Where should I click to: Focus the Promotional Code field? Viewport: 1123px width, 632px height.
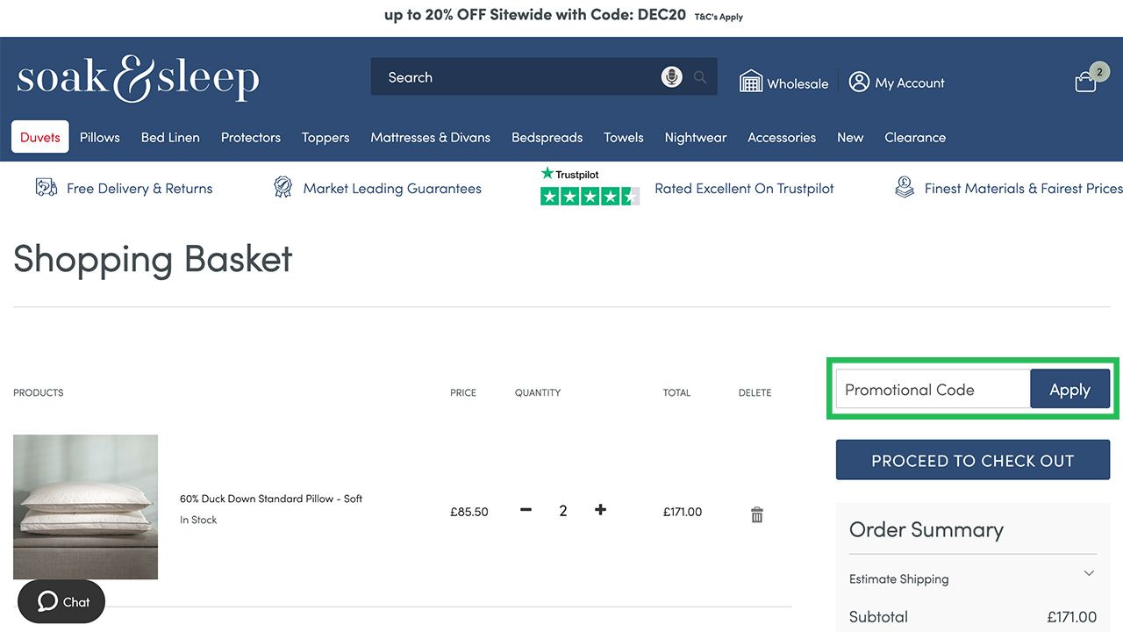click(x=933, y=389)
